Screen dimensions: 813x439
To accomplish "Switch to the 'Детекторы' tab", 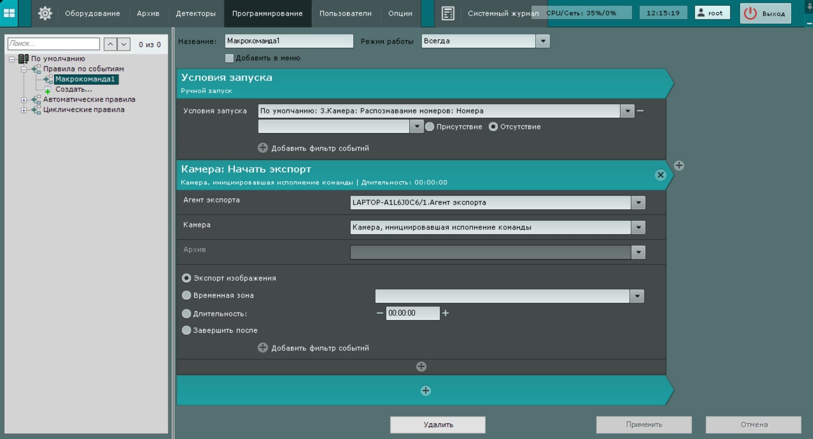I will (x=196, y=13).
